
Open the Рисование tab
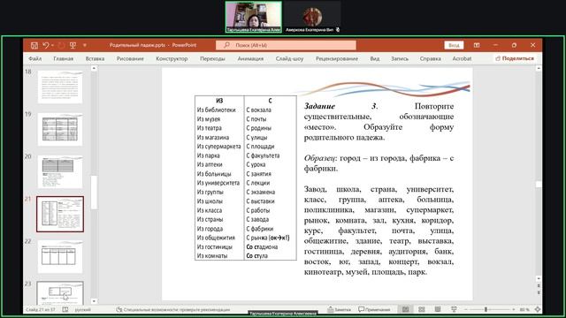coord(130,58)
